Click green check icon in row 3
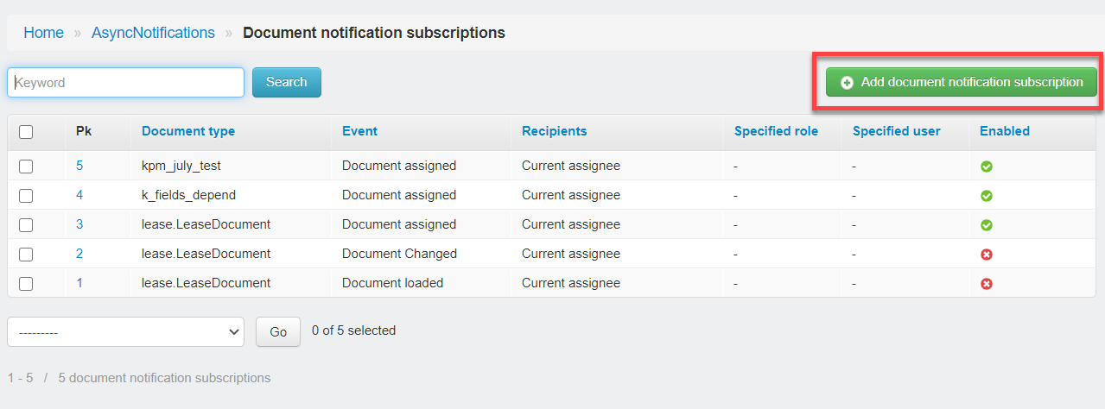This screenshot has width=1105, height=409. click(987, 225)
